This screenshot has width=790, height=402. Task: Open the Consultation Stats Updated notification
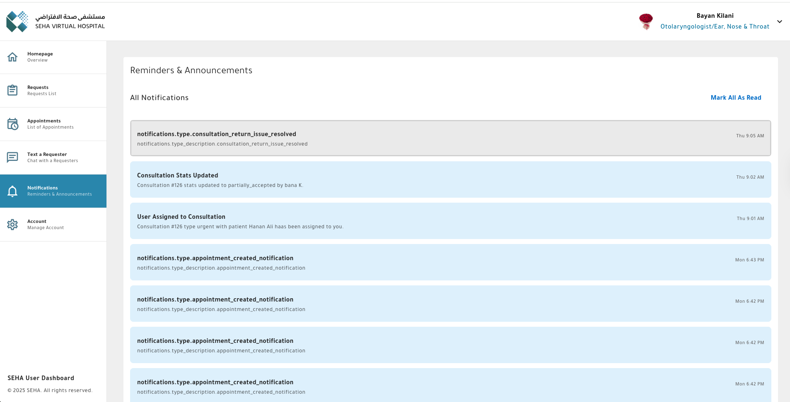450,179
